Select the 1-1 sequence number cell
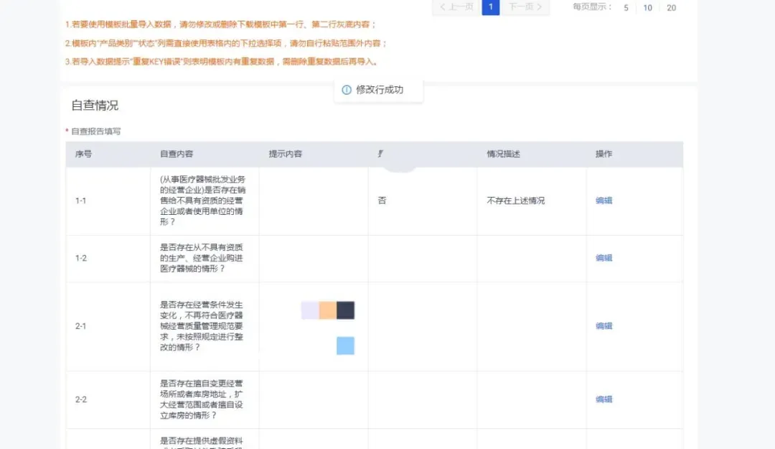 coord(80,200)
